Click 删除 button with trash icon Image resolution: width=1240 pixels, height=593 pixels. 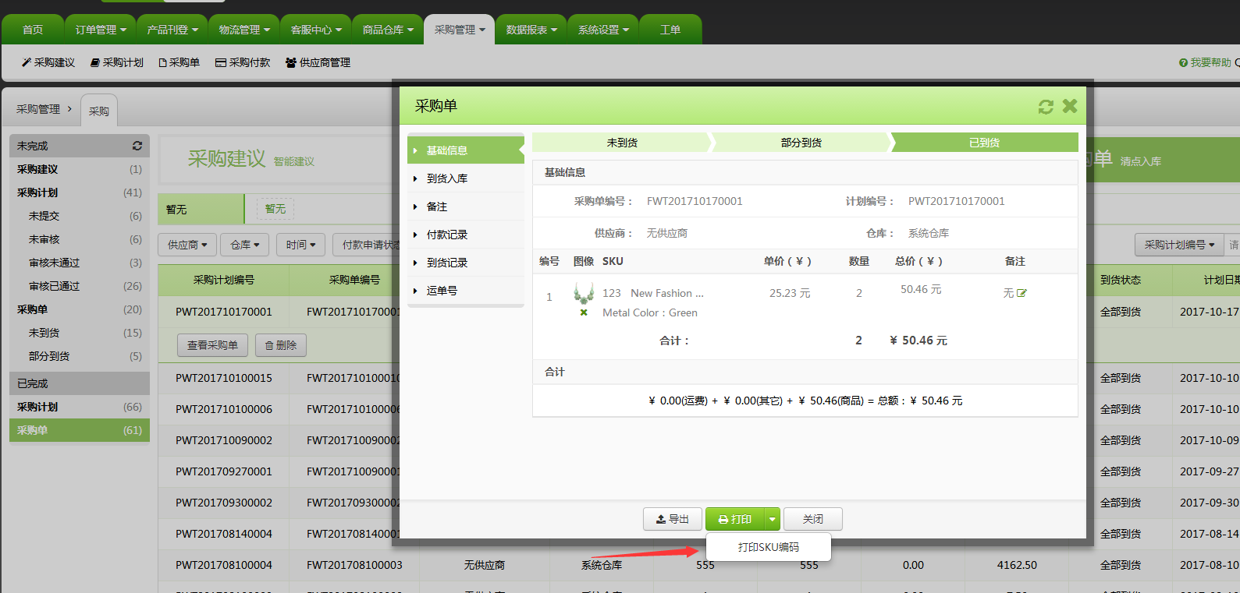(281, 345)
